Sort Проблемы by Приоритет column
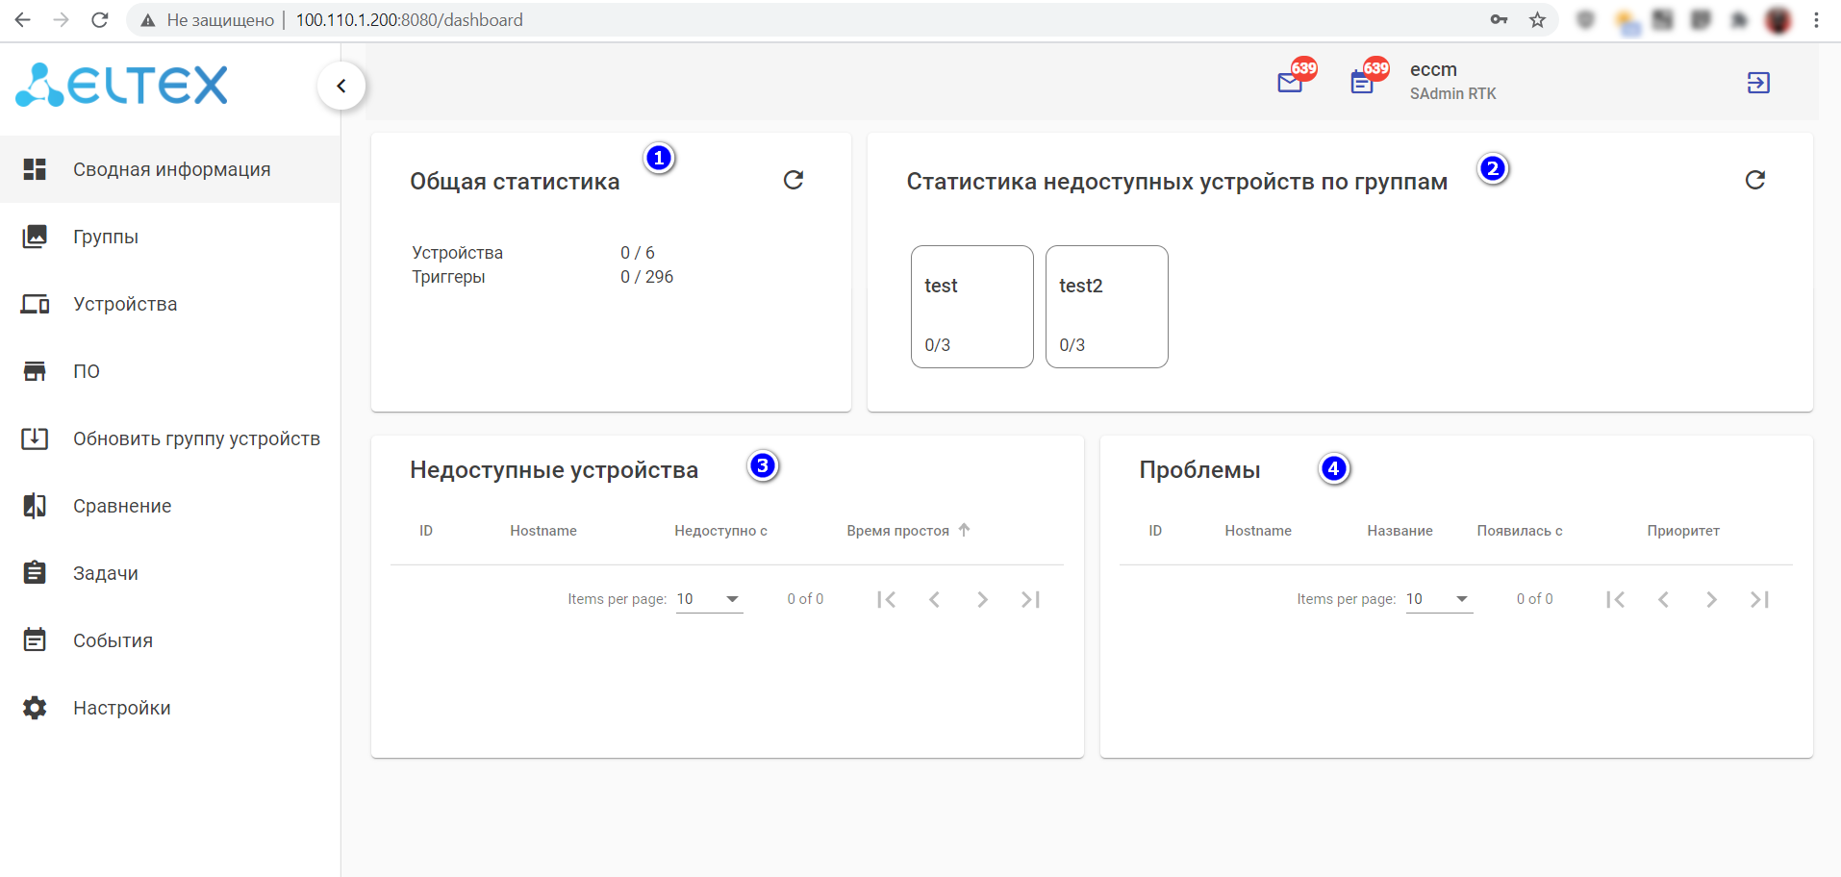Screen dimensions: 1841x877 (1683, 531)
